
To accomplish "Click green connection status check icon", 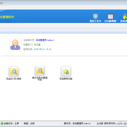I will [x=2, y=123].
